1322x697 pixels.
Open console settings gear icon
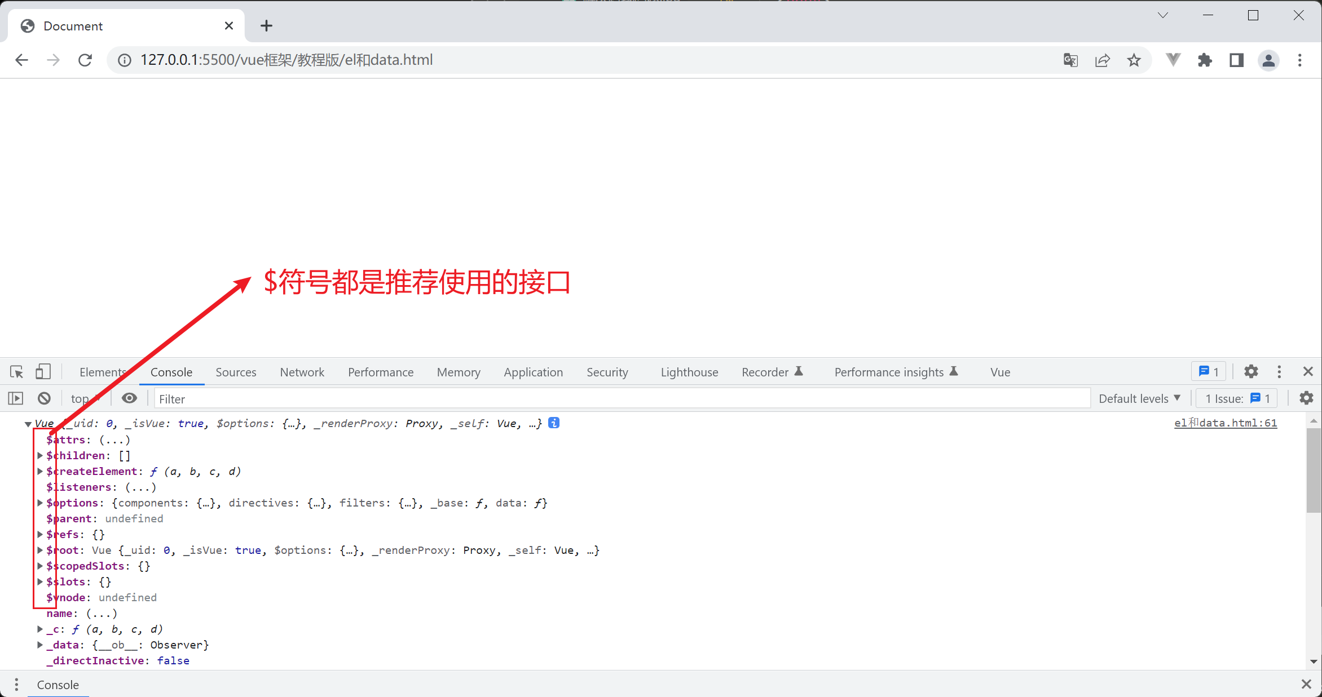pos(1306,398)
